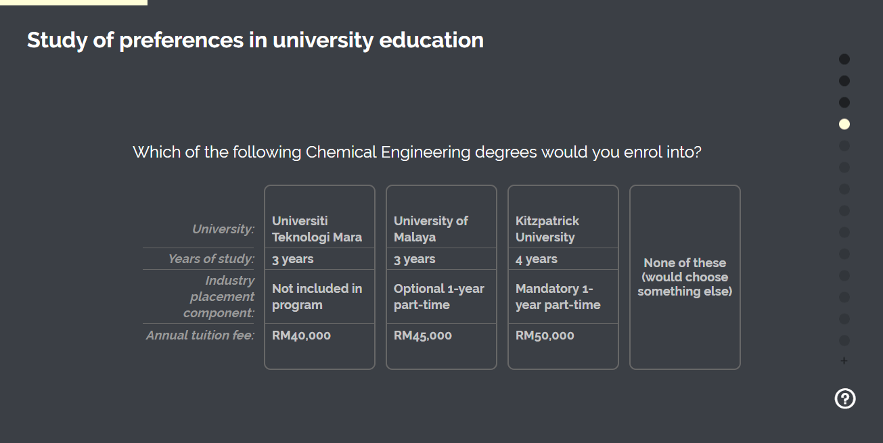Viewport: 883px width, 443px height.
Task: Click the highlighted current progress dot
Action: coord(844,124)
